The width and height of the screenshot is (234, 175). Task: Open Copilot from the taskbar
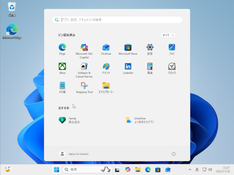tap(128, 169)
